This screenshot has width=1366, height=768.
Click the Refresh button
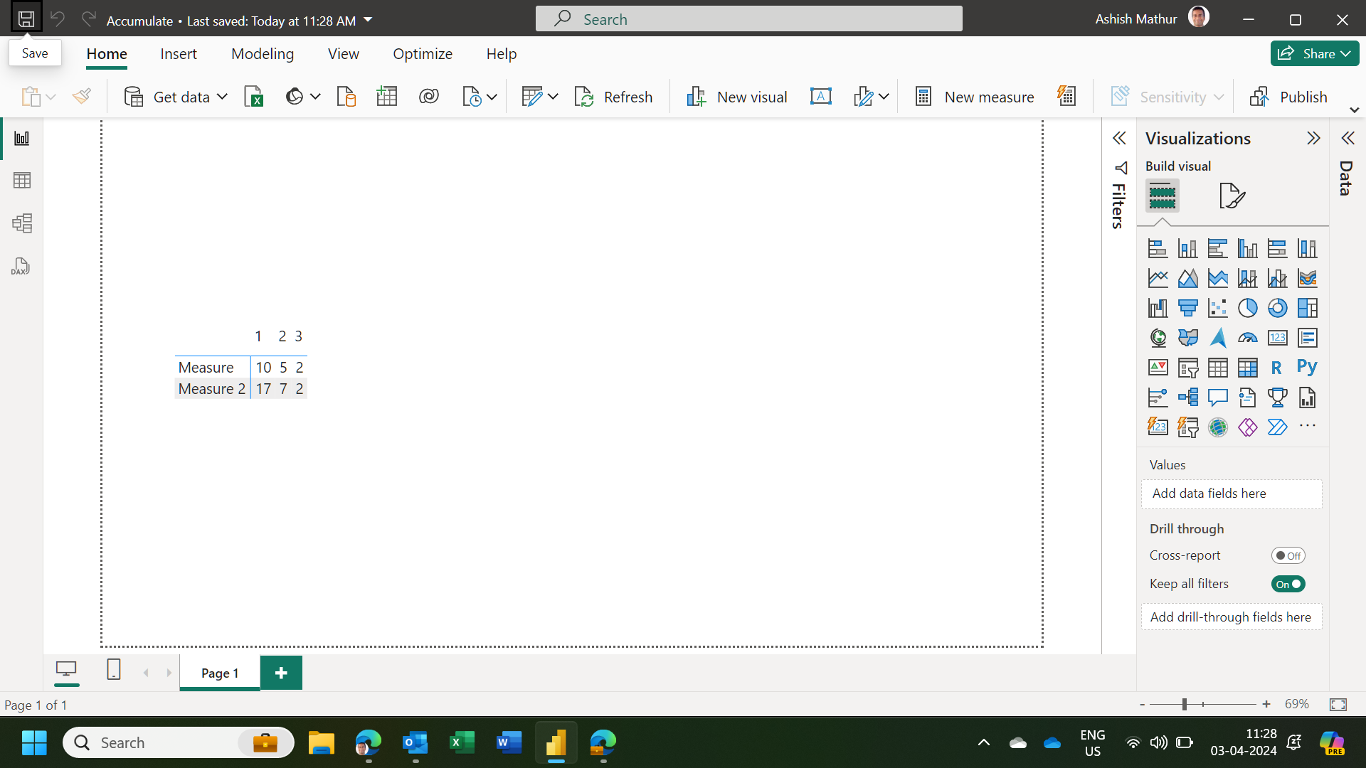click(613, 97)
